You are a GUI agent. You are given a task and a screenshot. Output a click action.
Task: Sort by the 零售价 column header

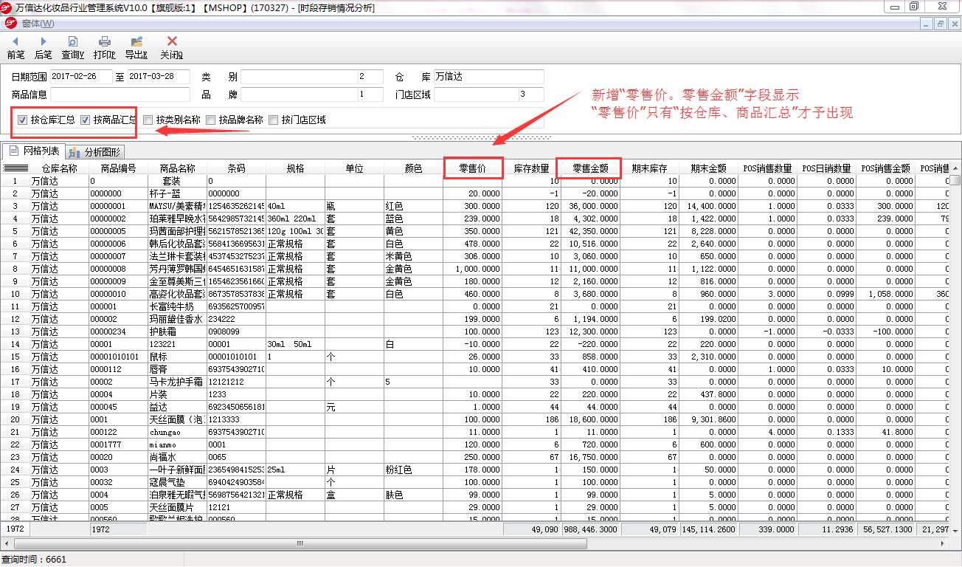(473, 168)
